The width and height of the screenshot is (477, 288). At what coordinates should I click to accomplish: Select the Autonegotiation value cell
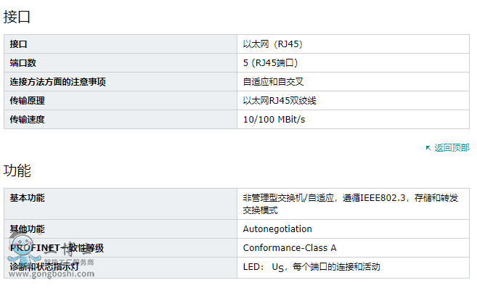[x=353, y=229]
